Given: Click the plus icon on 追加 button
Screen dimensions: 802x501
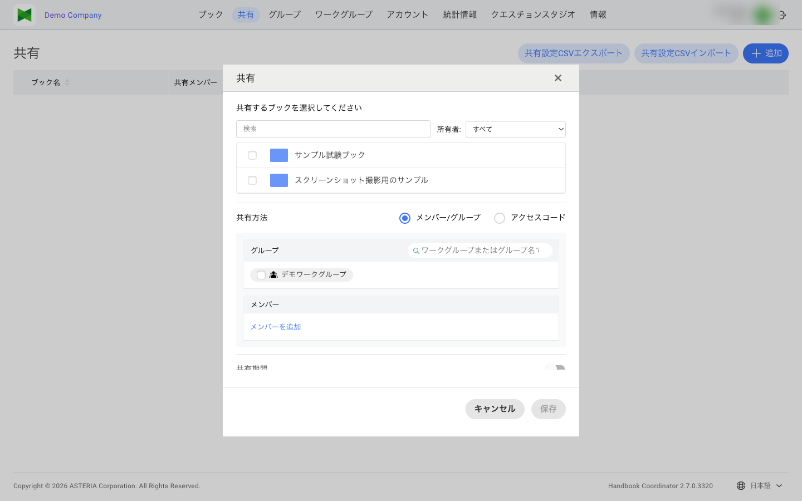Looking at the screenshot, I should [756, 53].
